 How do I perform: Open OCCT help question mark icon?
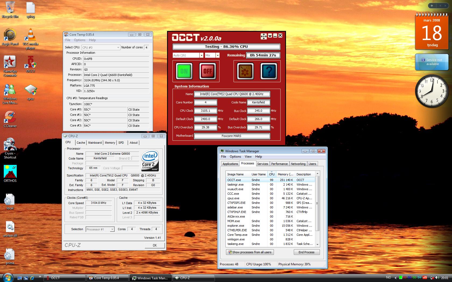coord(269,71)
